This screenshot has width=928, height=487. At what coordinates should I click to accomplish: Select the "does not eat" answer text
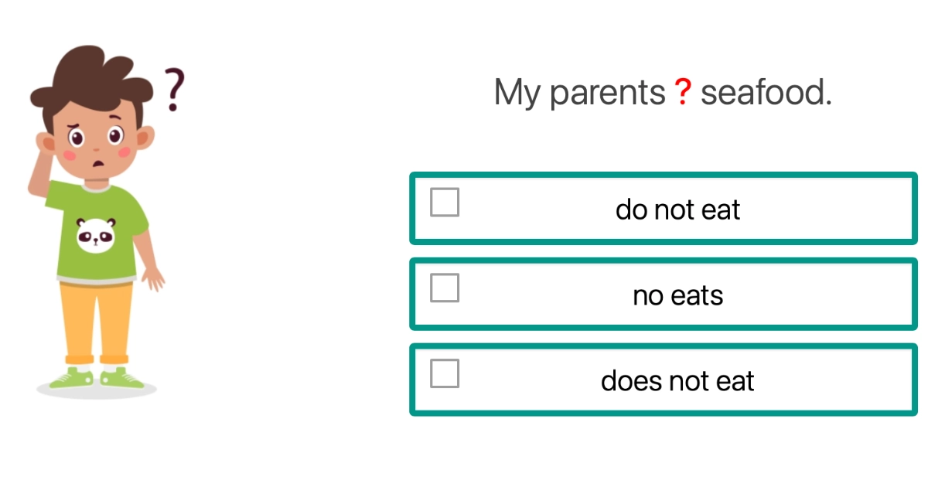(677, 381)
